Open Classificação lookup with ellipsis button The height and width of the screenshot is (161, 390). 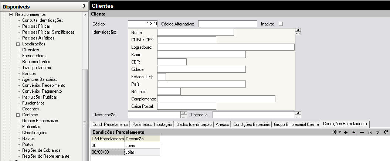pos(184,116)
